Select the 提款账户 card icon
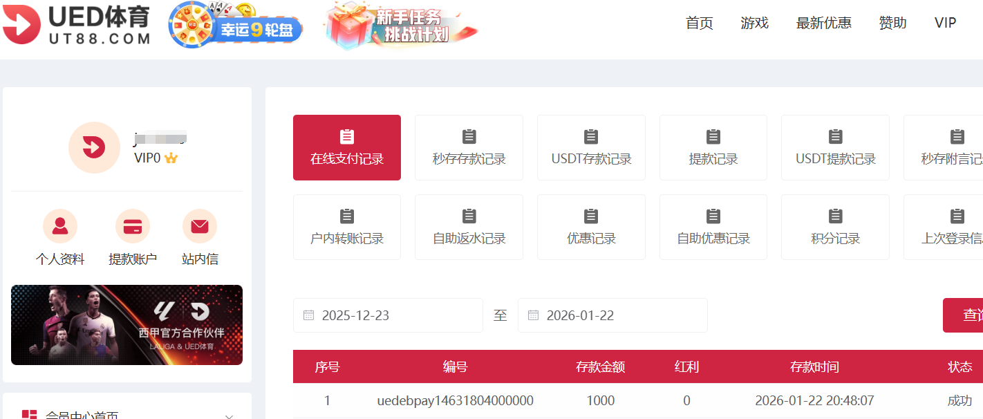Viewport: 983px width, 419px height. (x=131, y=226)
